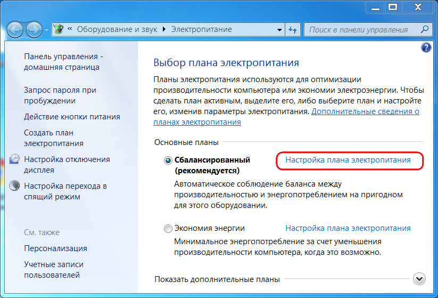The image size is (438, 298).
Task: Click the power options icon in address bar
Action: click(x=59, y=29)
